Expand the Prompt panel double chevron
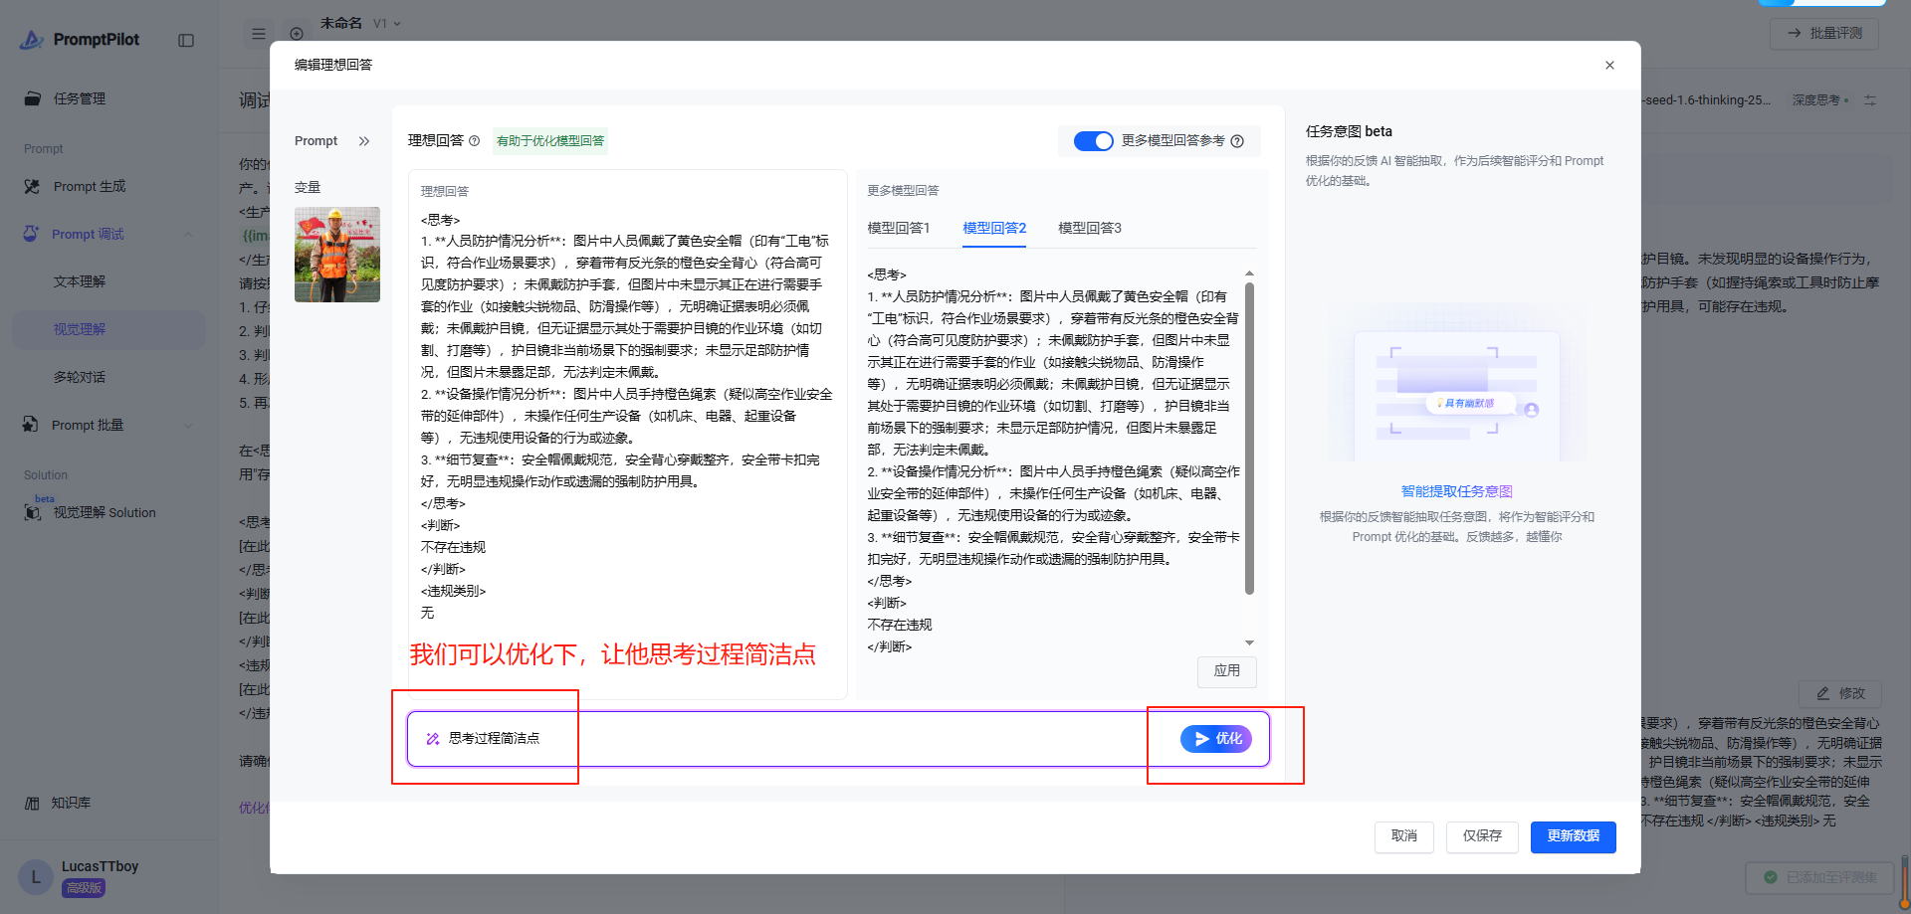This screenshot has height=914, width=1911. 364,141
